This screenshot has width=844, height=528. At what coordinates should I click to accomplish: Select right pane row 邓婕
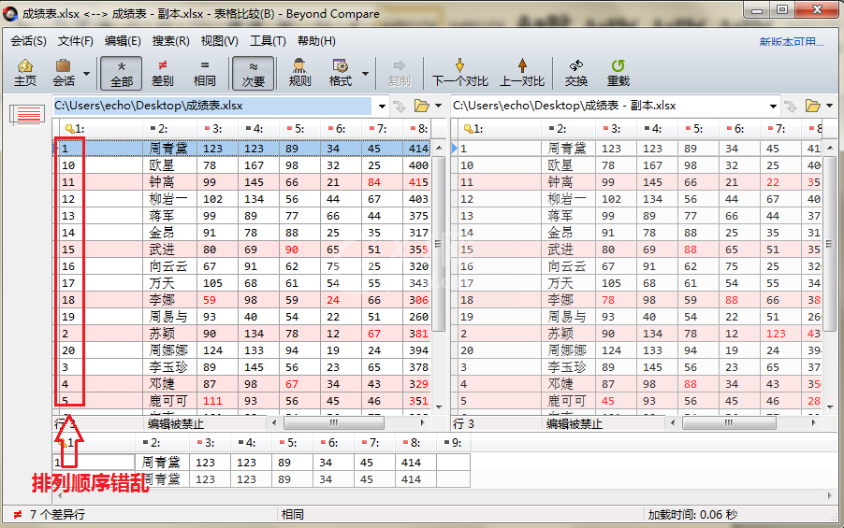tap(638, 384)
